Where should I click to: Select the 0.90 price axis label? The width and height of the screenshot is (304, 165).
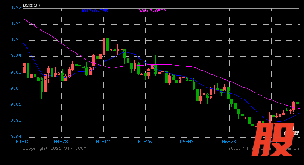pyautogui.click(x=16, y=40)
